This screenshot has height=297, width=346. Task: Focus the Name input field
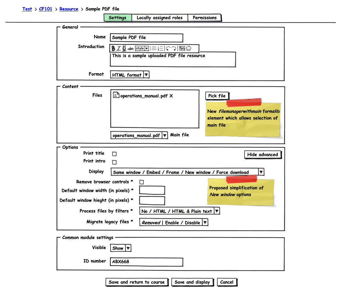[x=146, y=38]
